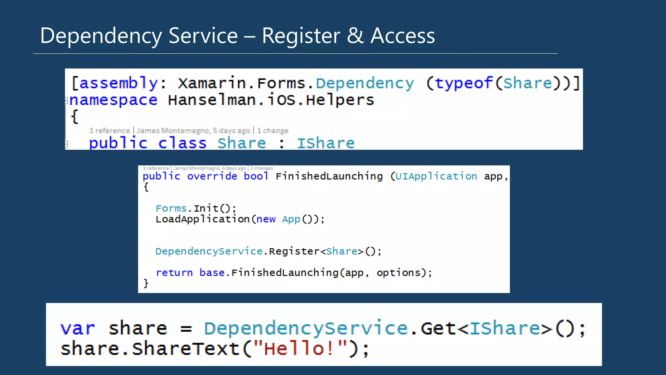The image size is (666, 375).
Task: Click 'James Montemagno, 6 days ago' CodeLens link
Action: point(209,168)
